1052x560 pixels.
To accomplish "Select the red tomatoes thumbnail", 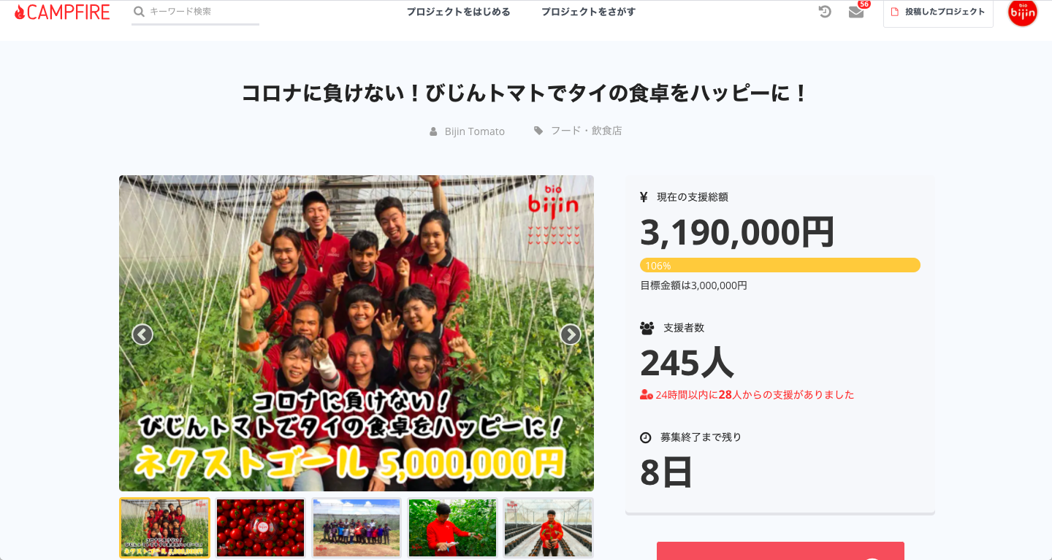I will (260, 528).
